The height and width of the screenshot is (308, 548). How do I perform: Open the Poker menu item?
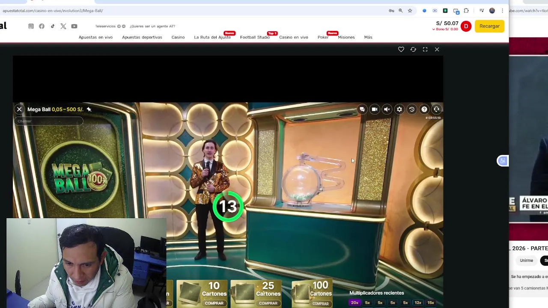[x=323, y=37]
